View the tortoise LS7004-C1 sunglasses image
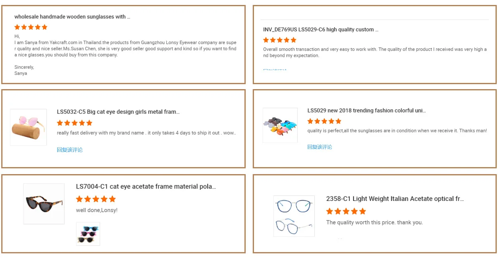498x262 pixels. pyautogui.click(x=44, y=203)
